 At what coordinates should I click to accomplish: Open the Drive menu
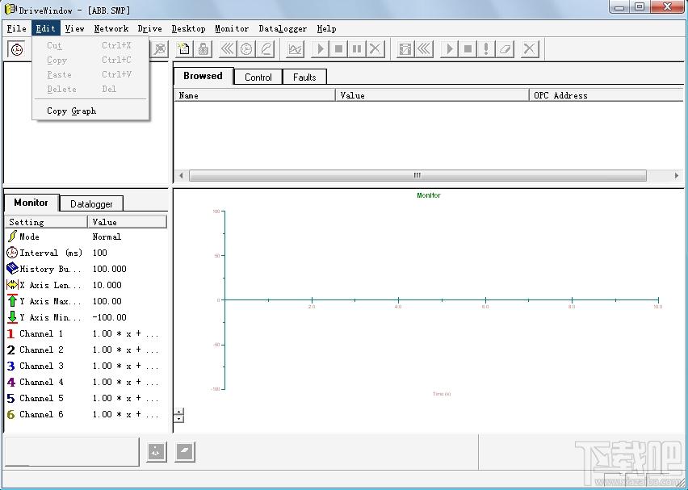pos(149,28)
